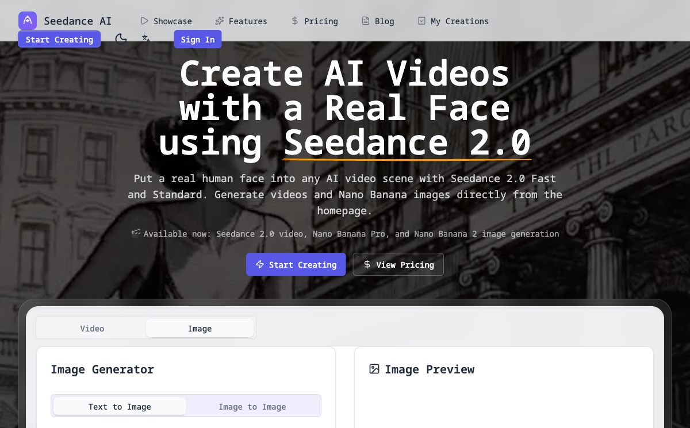Click the Sign In button
The image size is (690, 428).
[x=198, y=39]
